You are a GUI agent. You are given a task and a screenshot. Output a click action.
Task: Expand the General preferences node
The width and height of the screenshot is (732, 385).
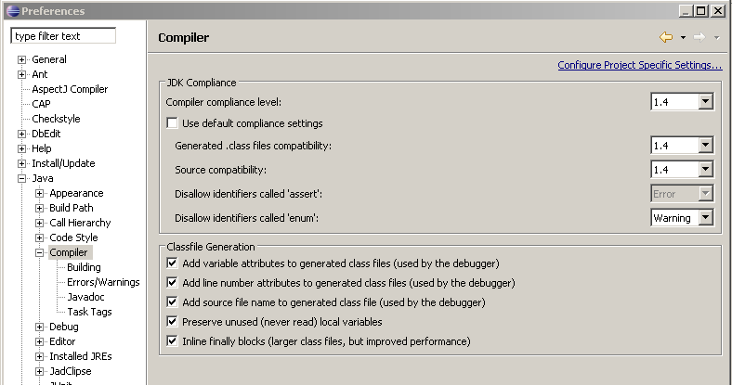tap(22, 59)
